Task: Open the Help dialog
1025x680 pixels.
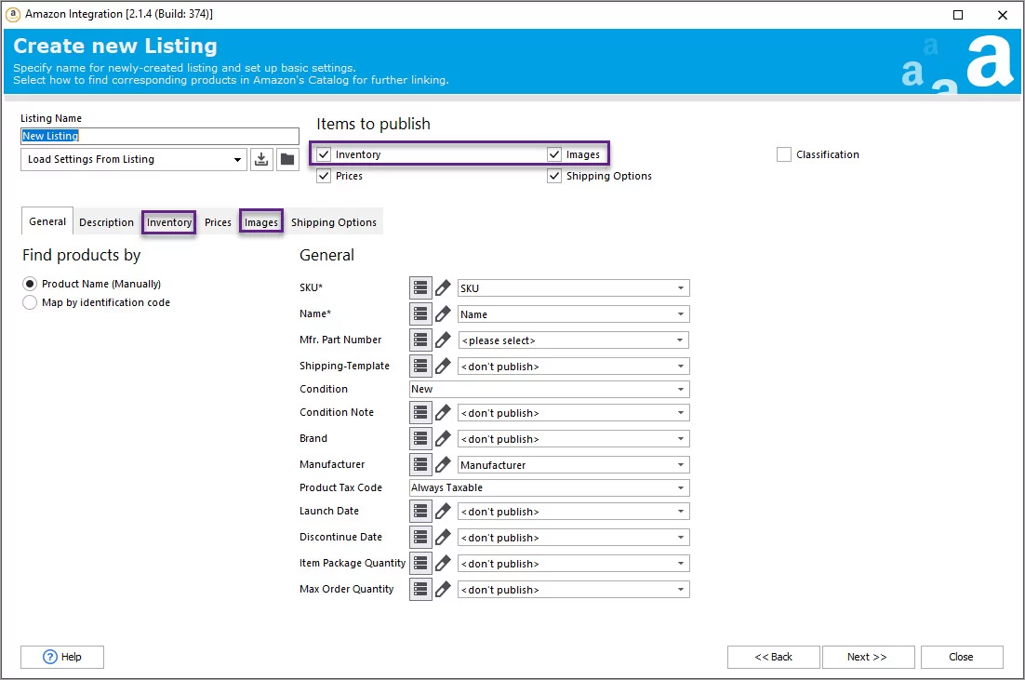Action: (x=61, y=657)
